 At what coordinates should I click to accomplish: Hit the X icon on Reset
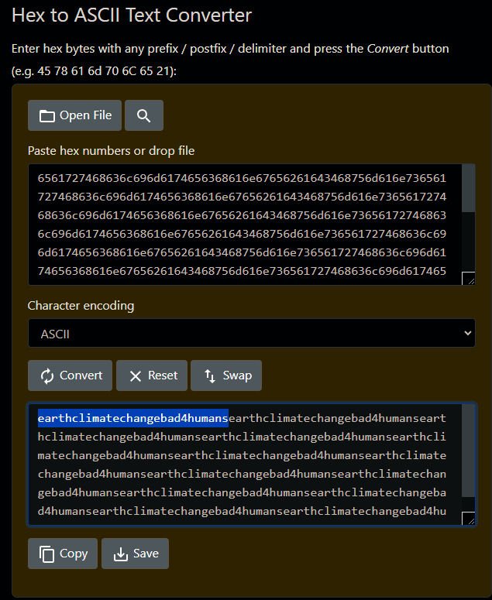click(136, 375)
